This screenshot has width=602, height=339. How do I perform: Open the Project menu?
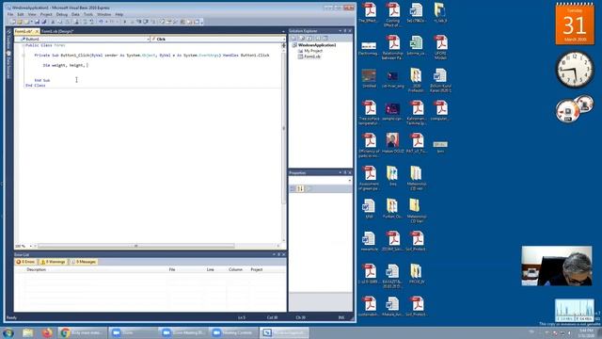pyautogui.click(x=46, y=15)
